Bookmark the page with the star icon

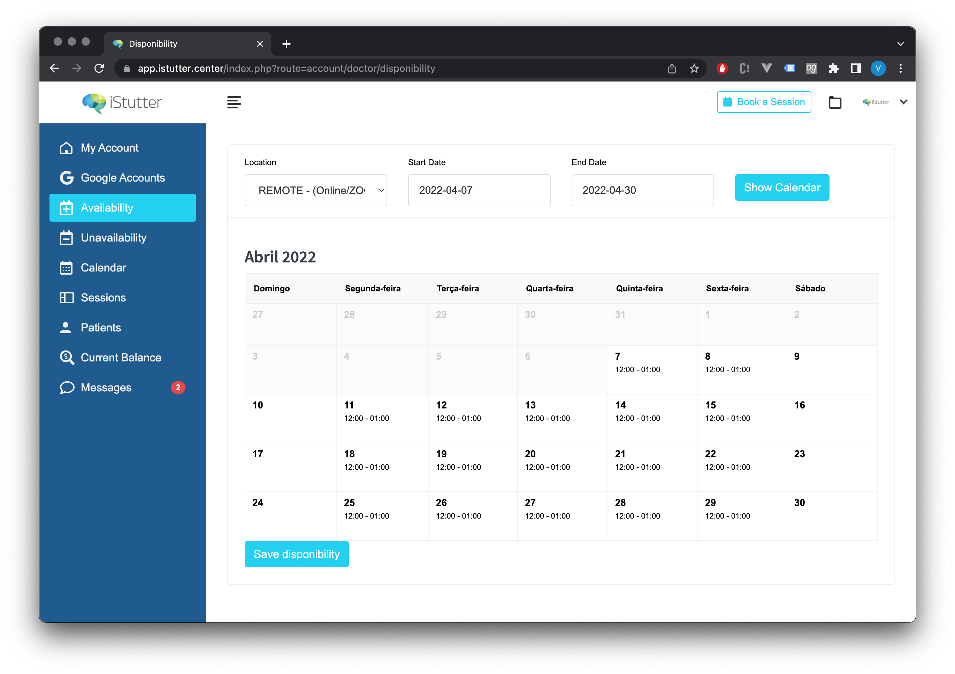[x=694, y=68]
